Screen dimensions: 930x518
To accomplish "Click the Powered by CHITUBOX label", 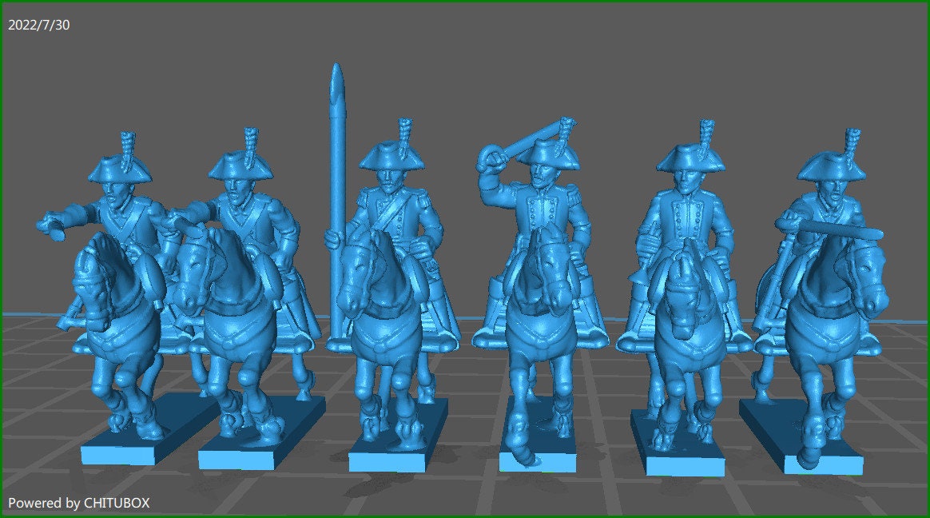I will click(x=81, y=504).
